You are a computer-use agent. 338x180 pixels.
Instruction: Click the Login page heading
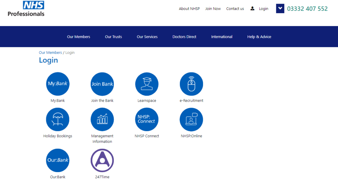tap(49, 60)
